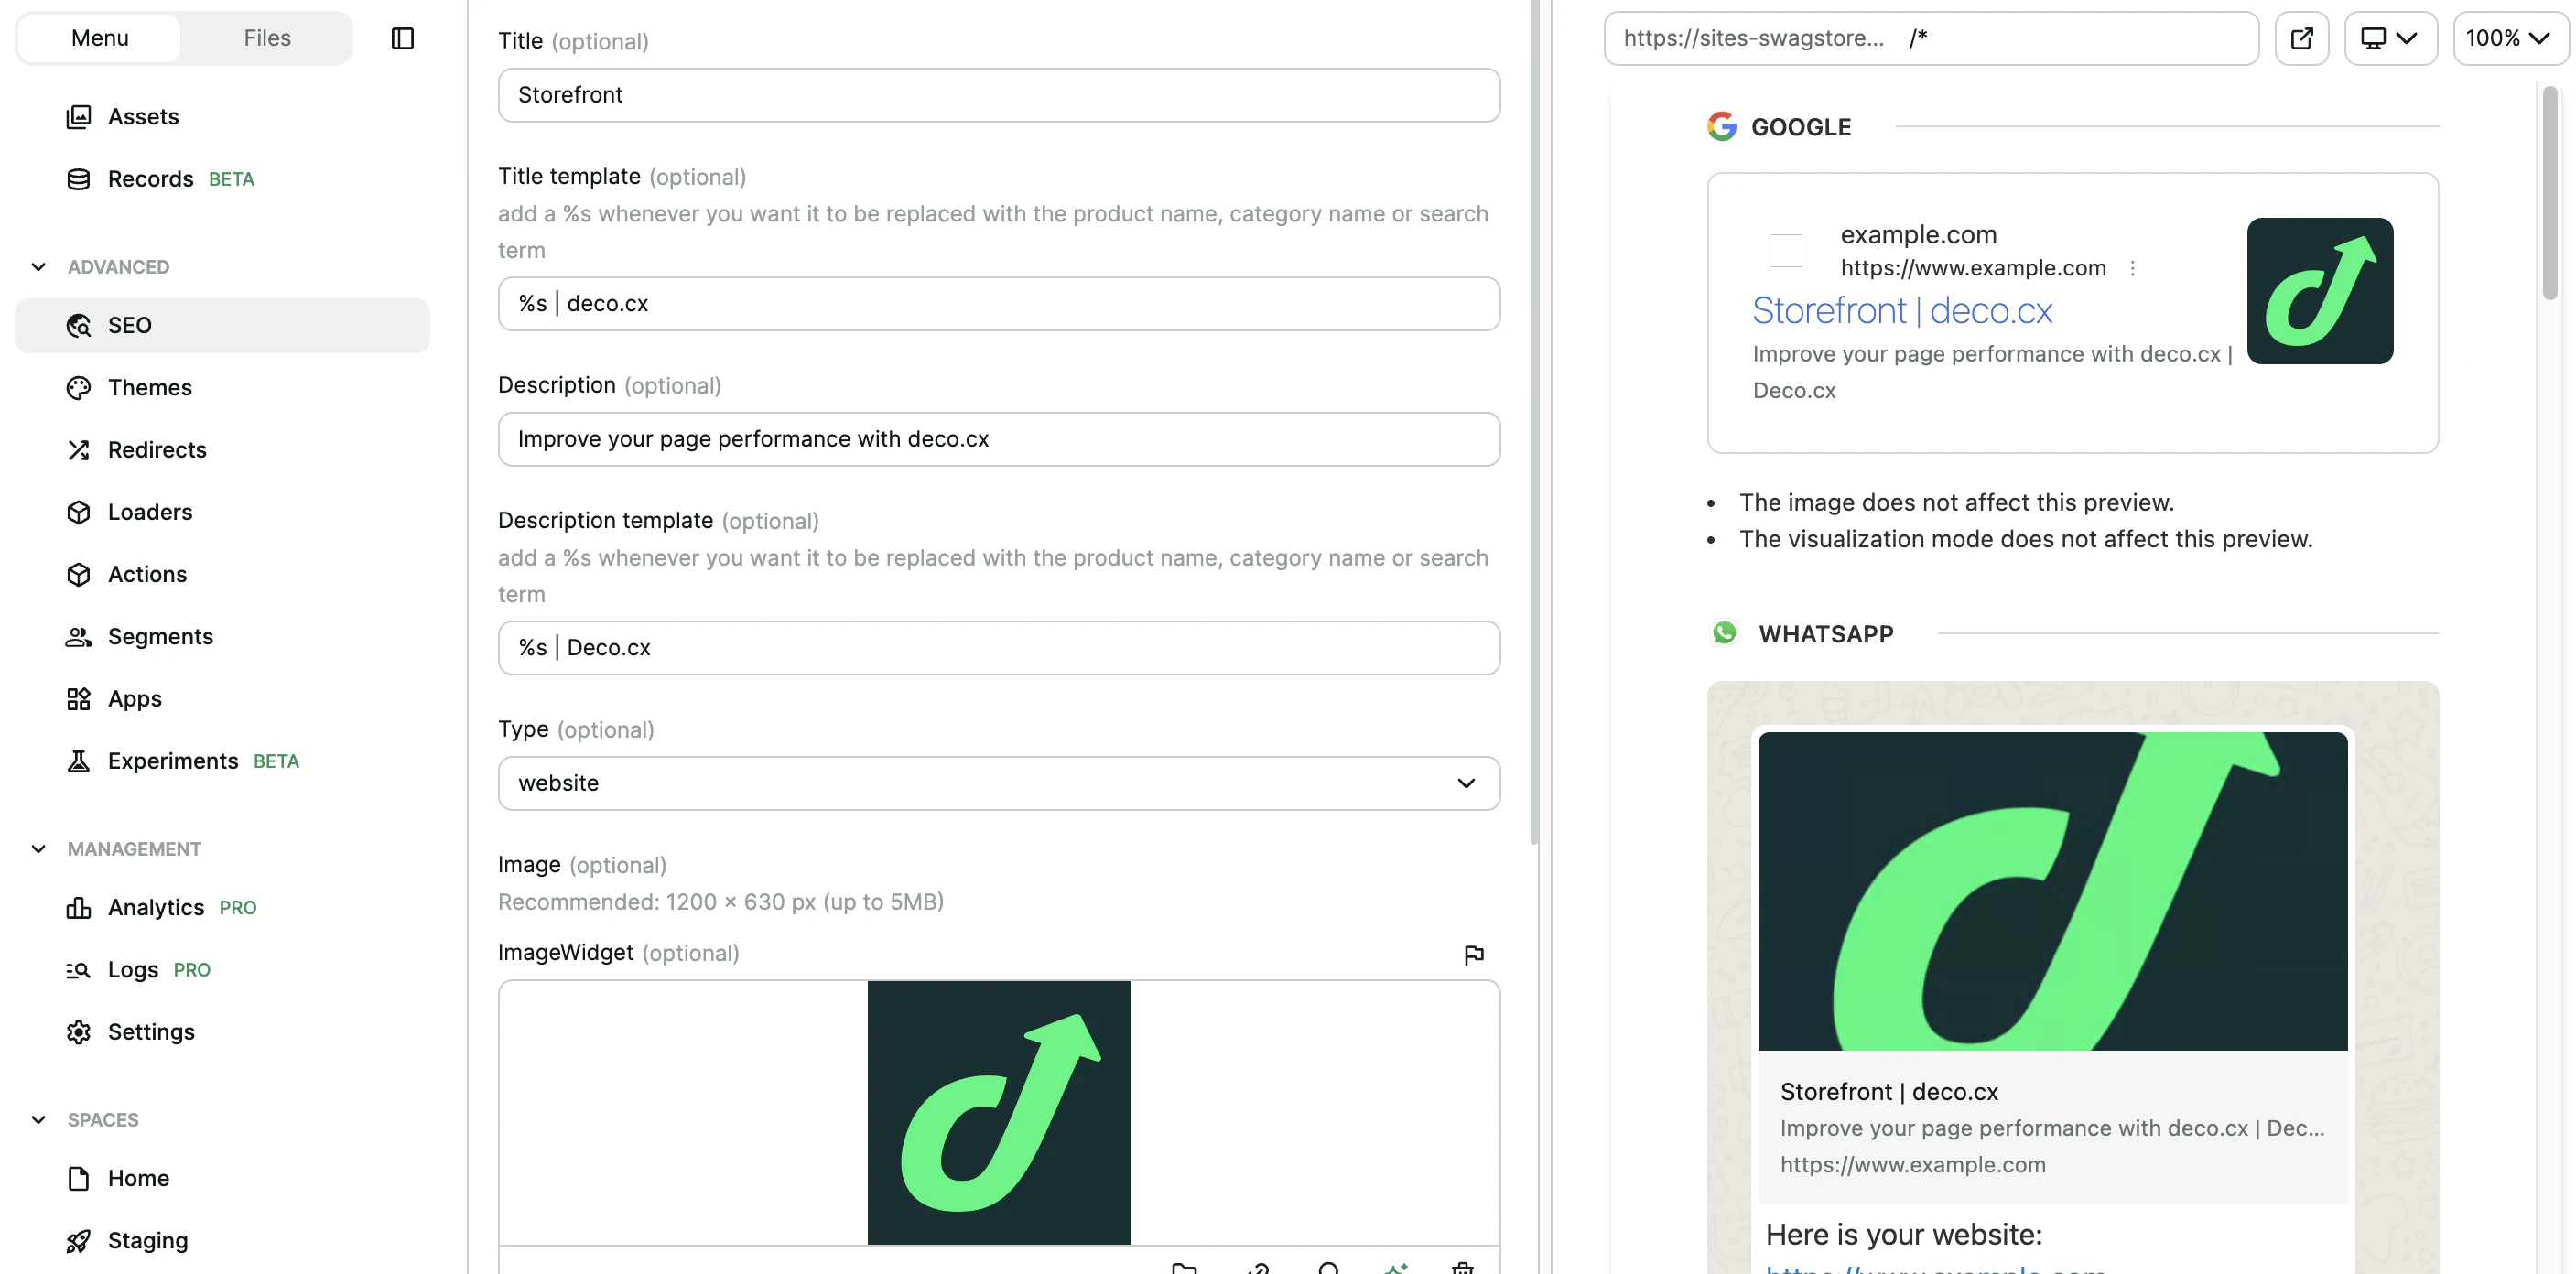The width and height of the screenshot is (2576, 1274).
Task: Collapse the ADVANCED section
Action: tap(39, 267)
